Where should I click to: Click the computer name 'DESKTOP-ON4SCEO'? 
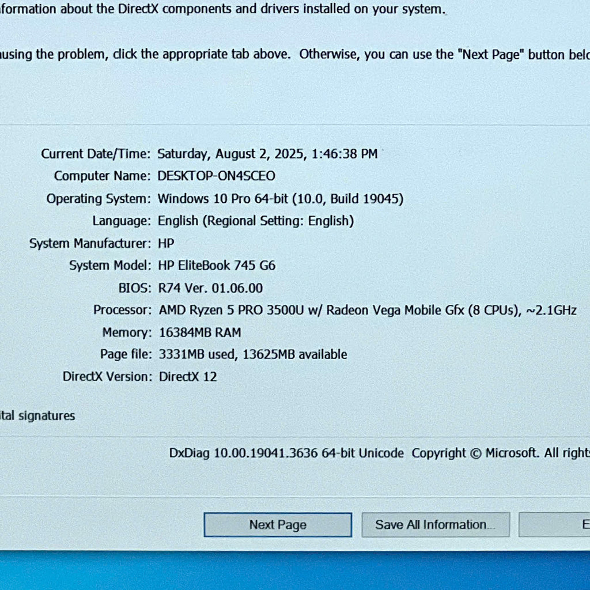coord(217,176)
